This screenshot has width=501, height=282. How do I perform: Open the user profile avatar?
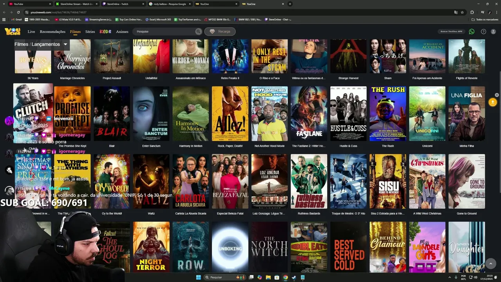493,31
